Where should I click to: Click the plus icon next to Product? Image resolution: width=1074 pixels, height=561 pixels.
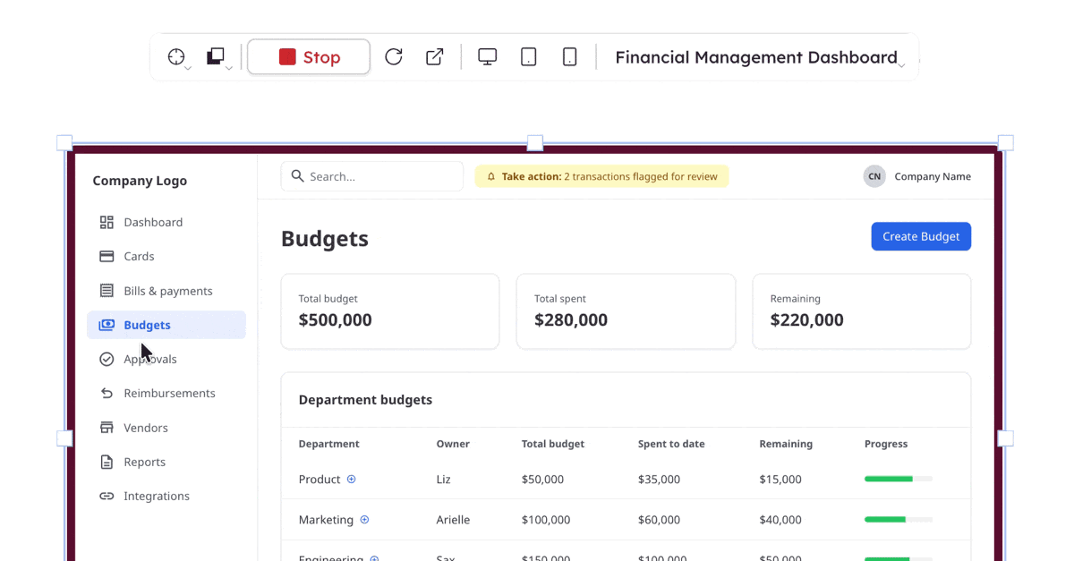[x=352, y=480]
